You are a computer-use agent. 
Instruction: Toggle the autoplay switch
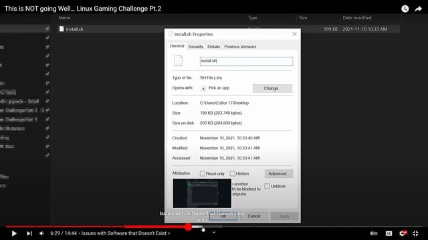click(x=374, y=233)
